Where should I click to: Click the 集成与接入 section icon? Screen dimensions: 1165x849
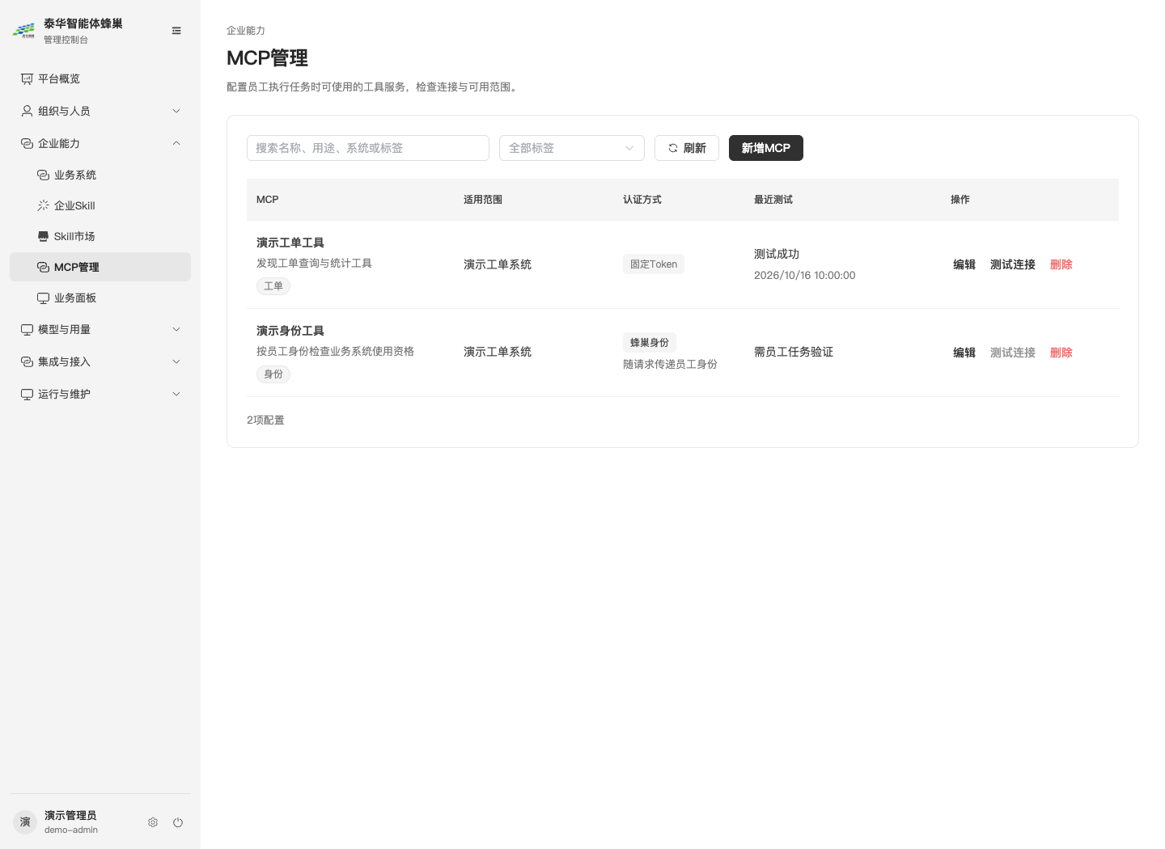(27, 361)
